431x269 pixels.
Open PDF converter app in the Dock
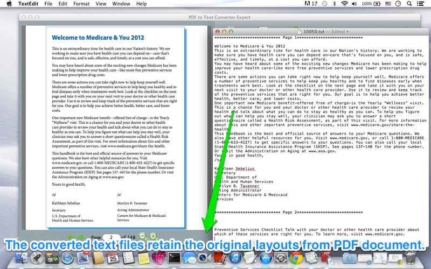coord(326,258)
